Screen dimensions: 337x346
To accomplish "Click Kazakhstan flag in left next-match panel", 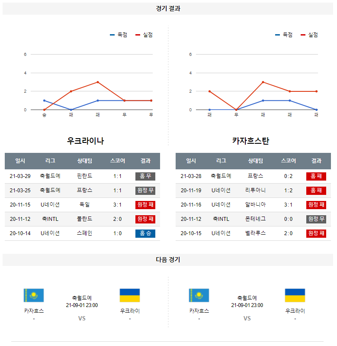I will pyautogui.click(x=34, y=295).
